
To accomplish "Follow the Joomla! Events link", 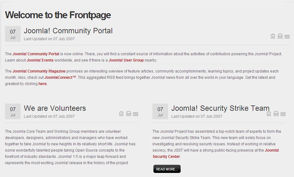I will [40, 60].
